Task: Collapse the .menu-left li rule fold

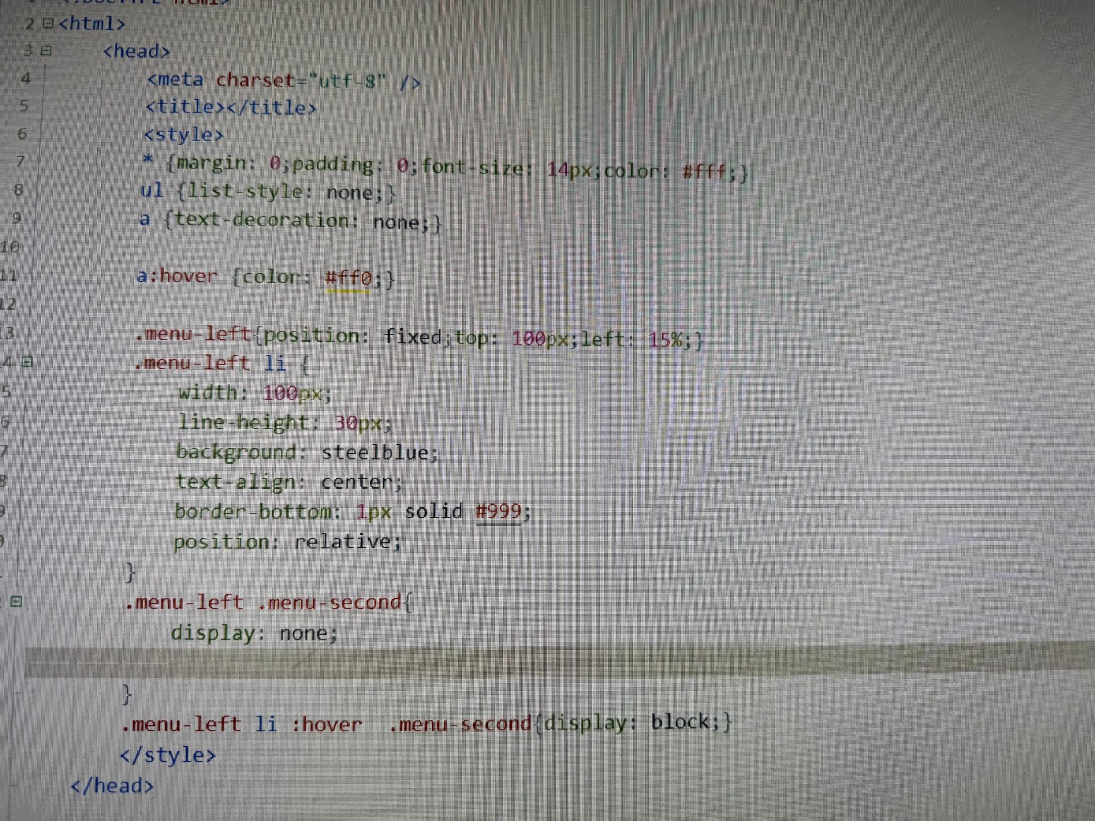Action: click(27, 362)
